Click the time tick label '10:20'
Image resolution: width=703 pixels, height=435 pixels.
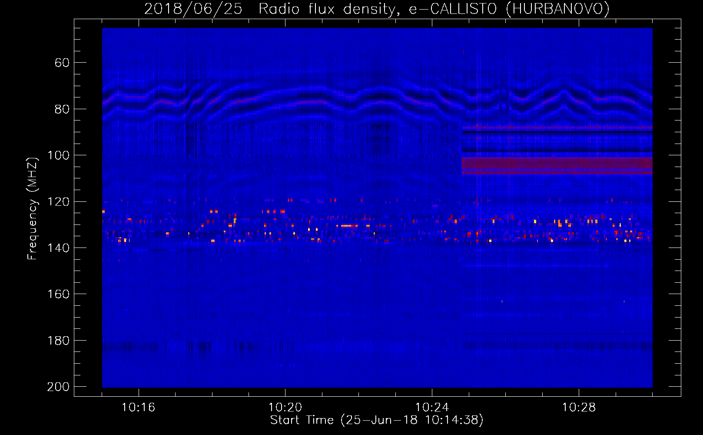tap(285, 408)
